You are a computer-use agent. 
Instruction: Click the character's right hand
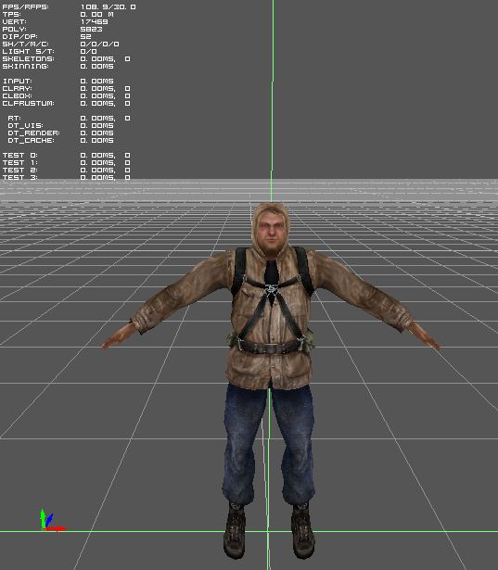click(118, 336)
